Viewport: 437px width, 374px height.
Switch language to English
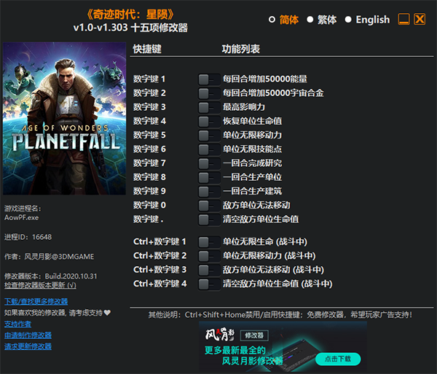(x=348, y=20)
